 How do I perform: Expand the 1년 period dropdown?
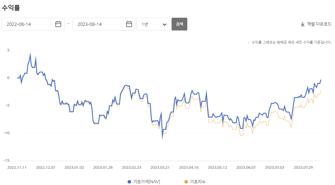(x=154, y=24)
